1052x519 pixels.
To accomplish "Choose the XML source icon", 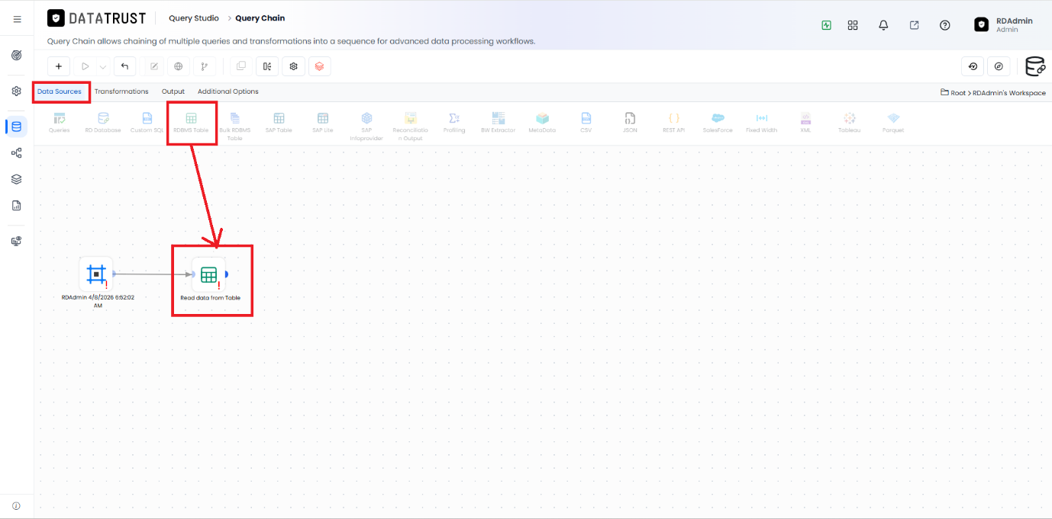I will coord(805,122).
